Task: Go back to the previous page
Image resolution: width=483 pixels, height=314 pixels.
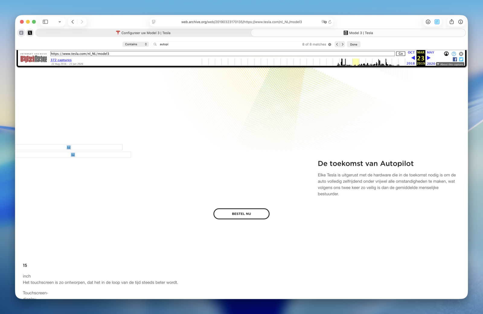Action: click(x=73, y=22)
